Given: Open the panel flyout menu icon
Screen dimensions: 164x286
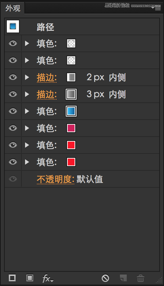Looking at the screenshot, I should tap(157, 8).
